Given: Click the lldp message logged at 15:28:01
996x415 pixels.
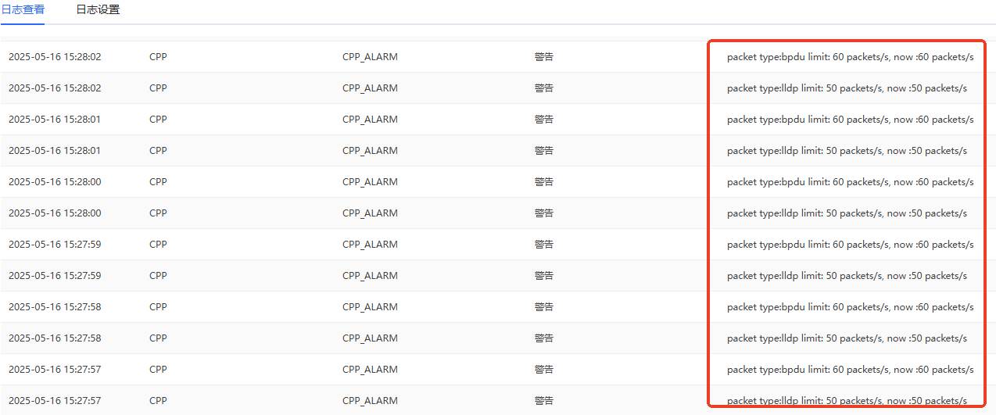Looking at the screenshot, I should click(x=847, y=151).
